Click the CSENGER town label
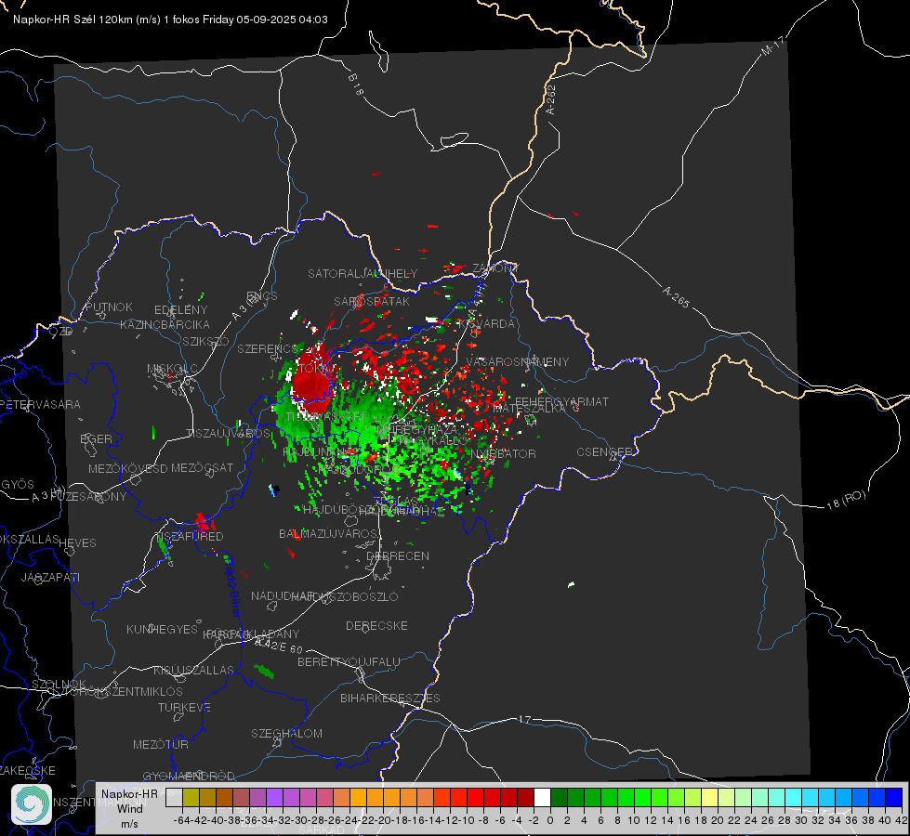This screenshot has height=836, width=910. [x=604, y=452]
